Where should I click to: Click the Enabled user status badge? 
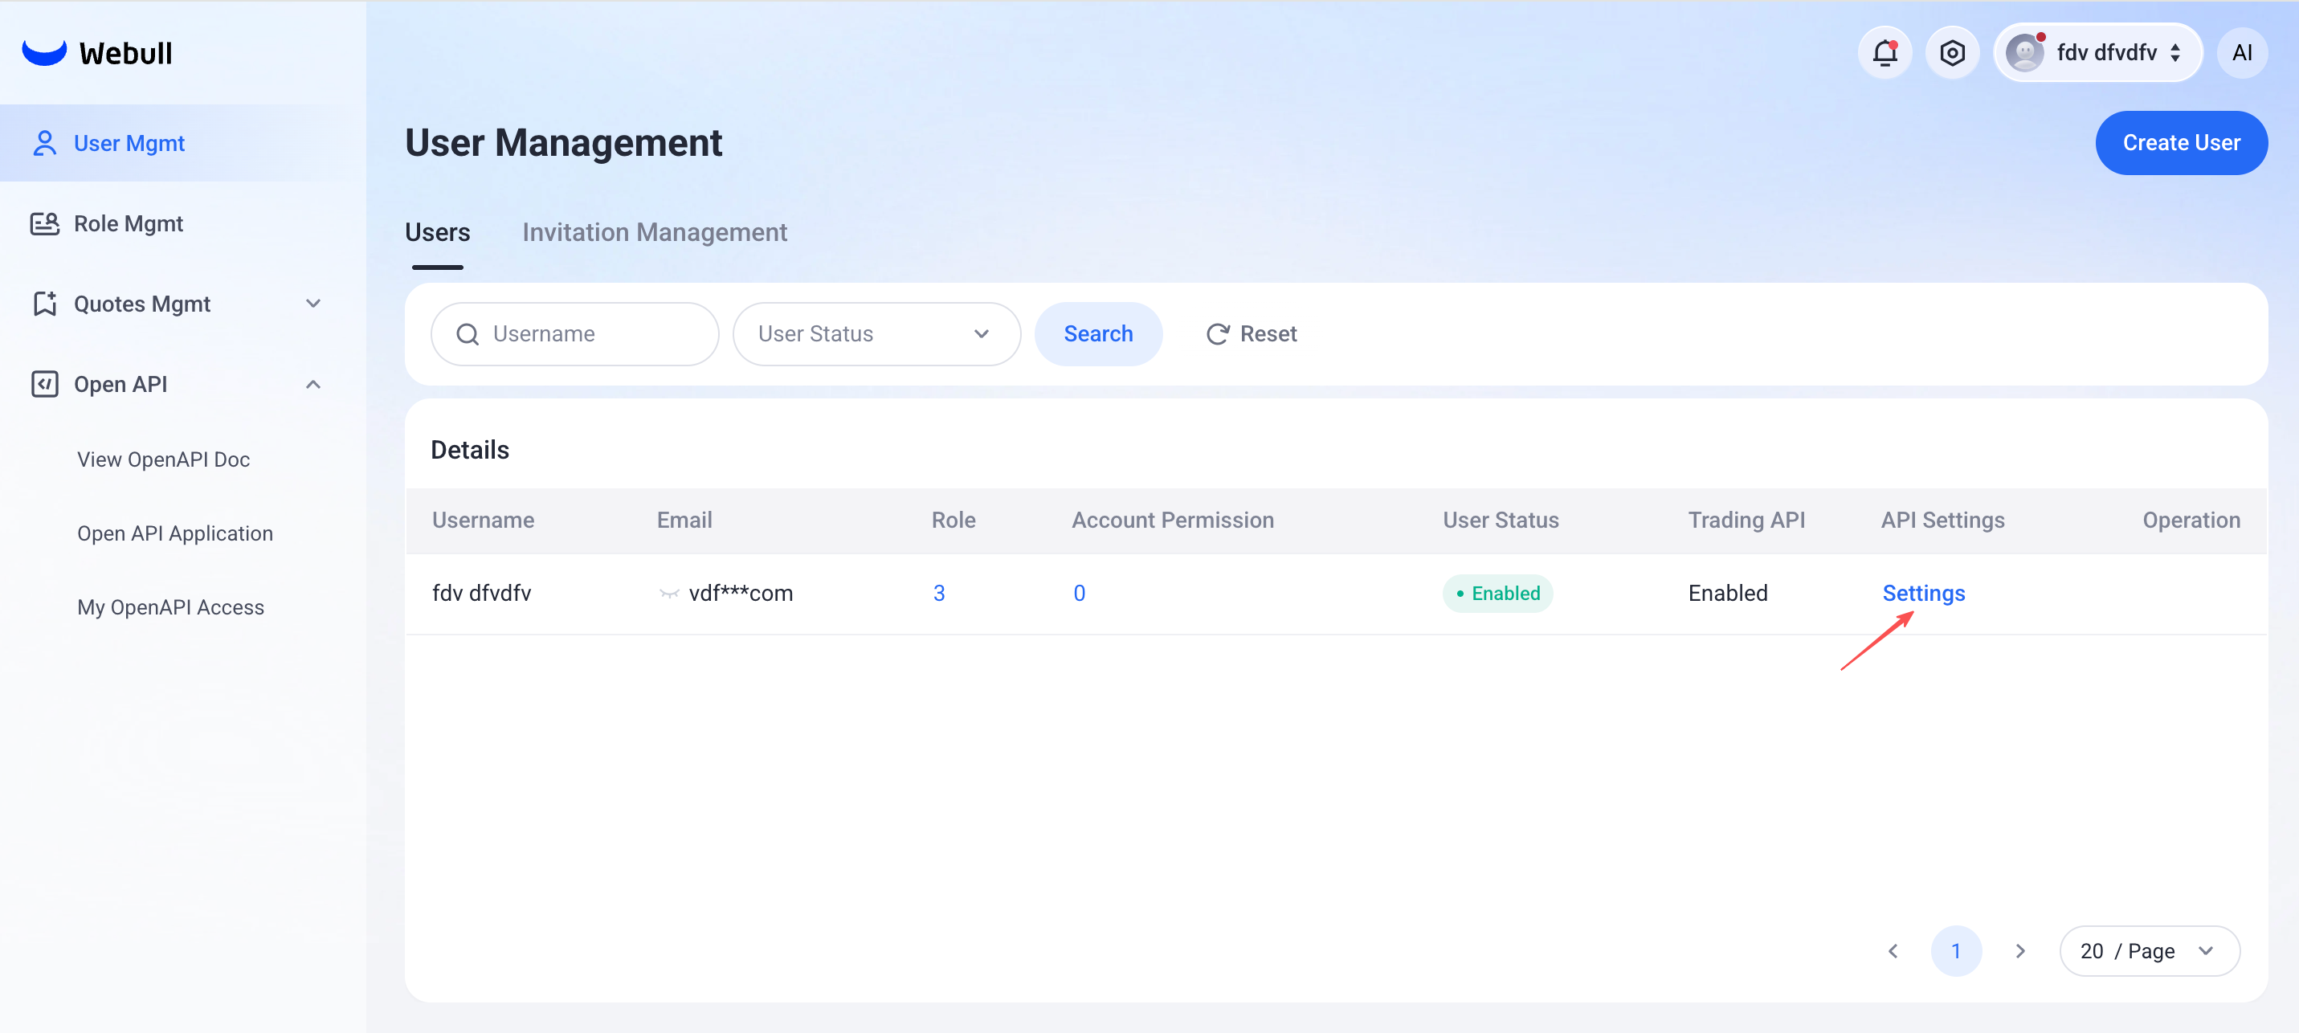1497,594
